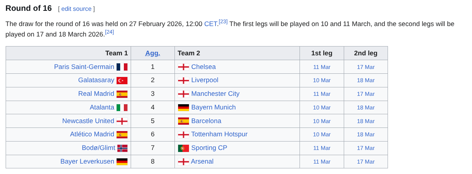Click the Spain flag next to Barcelona

coord(183,121)
